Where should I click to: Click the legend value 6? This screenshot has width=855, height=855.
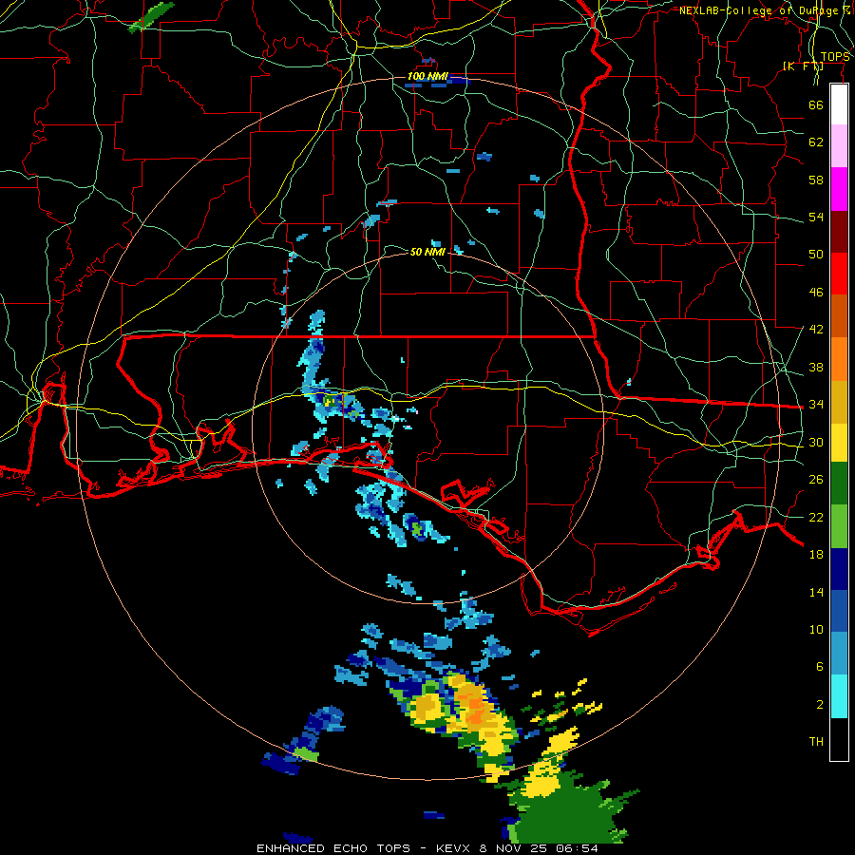tap(820, 666)
